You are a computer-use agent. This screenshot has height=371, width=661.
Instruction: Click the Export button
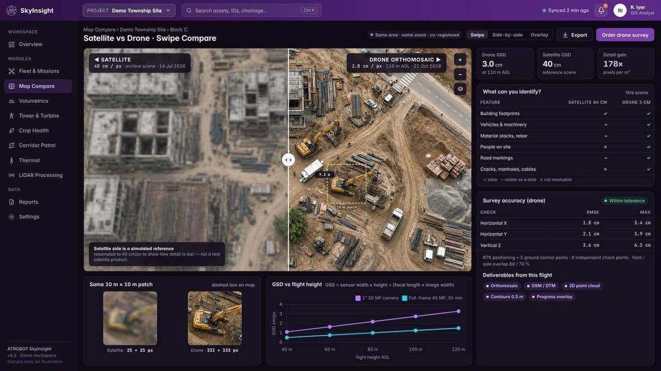(575, 35)
